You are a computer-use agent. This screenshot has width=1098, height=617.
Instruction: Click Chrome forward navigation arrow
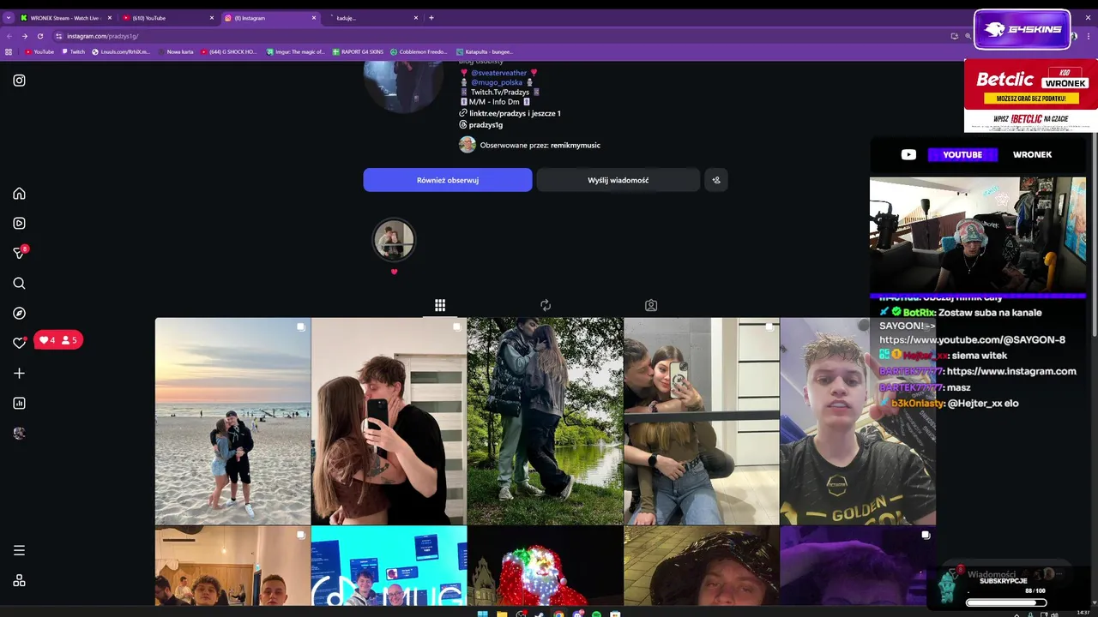pos(24,36)
